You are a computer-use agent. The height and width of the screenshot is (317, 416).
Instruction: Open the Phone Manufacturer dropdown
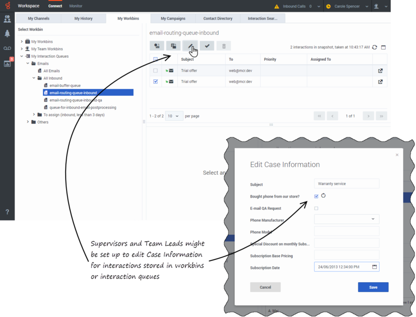tap(346, 219)
